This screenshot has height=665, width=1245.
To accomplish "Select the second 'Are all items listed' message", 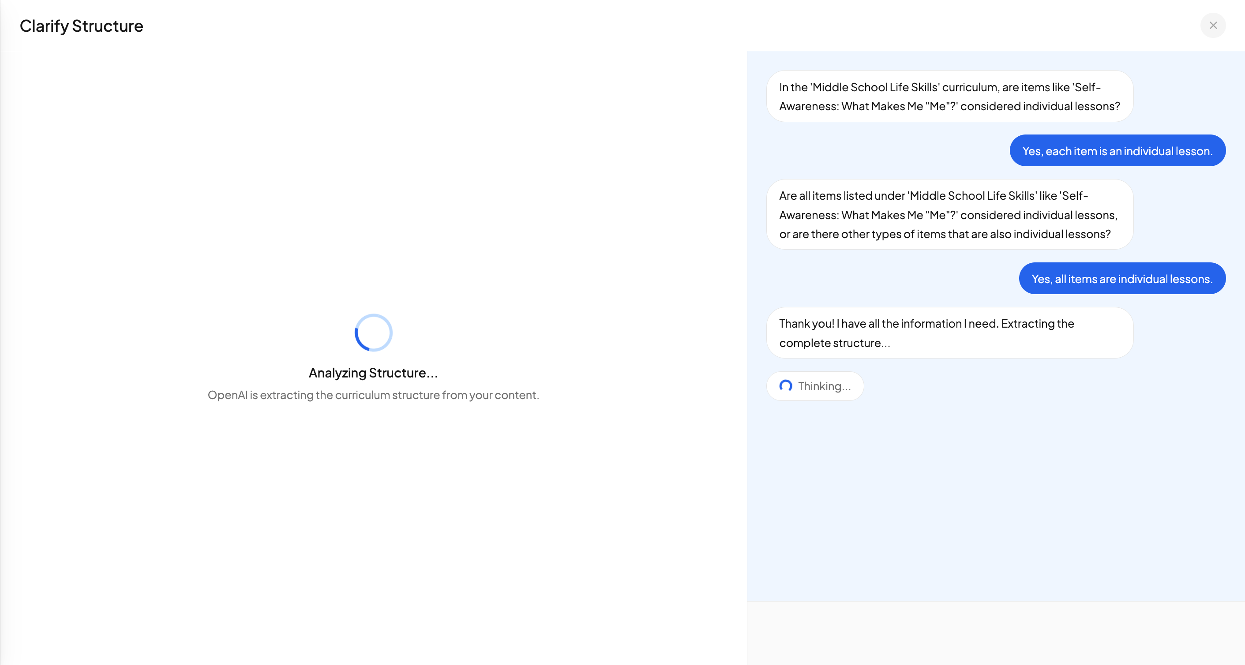I will pos(949,214).
